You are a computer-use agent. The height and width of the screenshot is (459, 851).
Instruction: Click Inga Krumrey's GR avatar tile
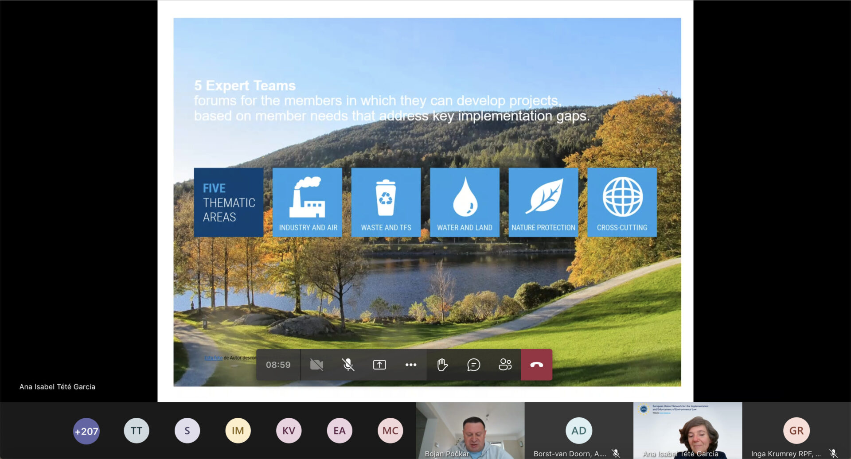pyautogui.click(x=796, y=431)
